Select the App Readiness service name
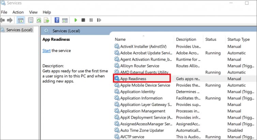 (x=133, y=79)
